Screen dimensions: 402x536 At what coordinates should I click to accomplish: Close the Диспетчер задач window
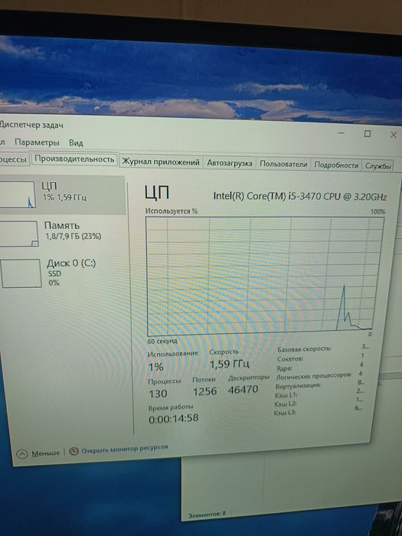pos(394,135)
